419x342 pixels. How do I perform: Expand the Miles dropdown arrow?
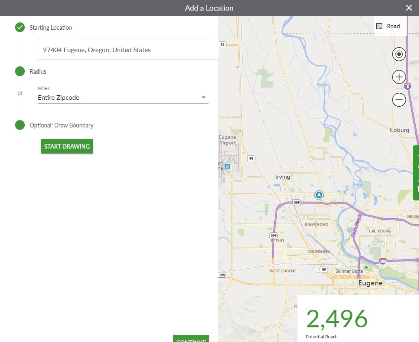204,97
